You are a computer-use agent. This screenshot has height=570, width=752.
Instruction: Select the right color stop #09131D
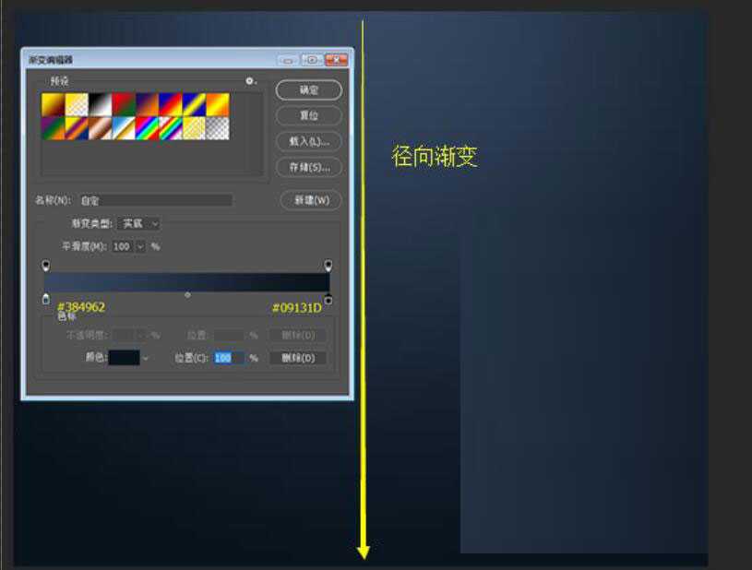(328, 299)
